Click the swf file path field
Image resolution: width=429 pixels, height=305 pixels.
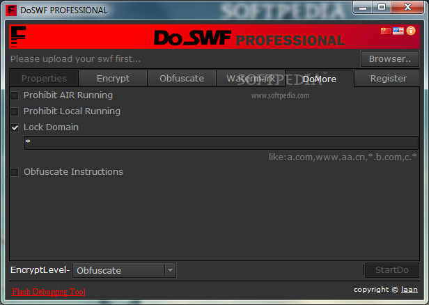coord(185,58)
